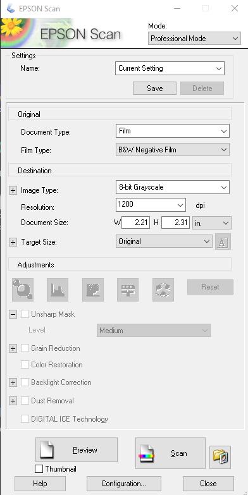Open the Resolution dropdown showing 1200
This screenshot has width=248, height=495.
(151, 205)
